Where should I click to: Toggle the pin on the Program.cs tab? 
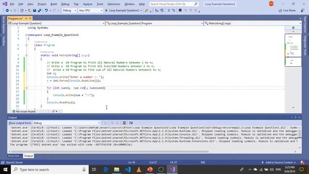point(26,18)
